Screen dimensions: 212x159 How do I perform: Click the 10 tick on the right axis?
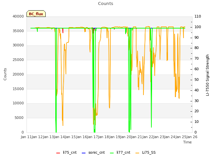point(196,122)
